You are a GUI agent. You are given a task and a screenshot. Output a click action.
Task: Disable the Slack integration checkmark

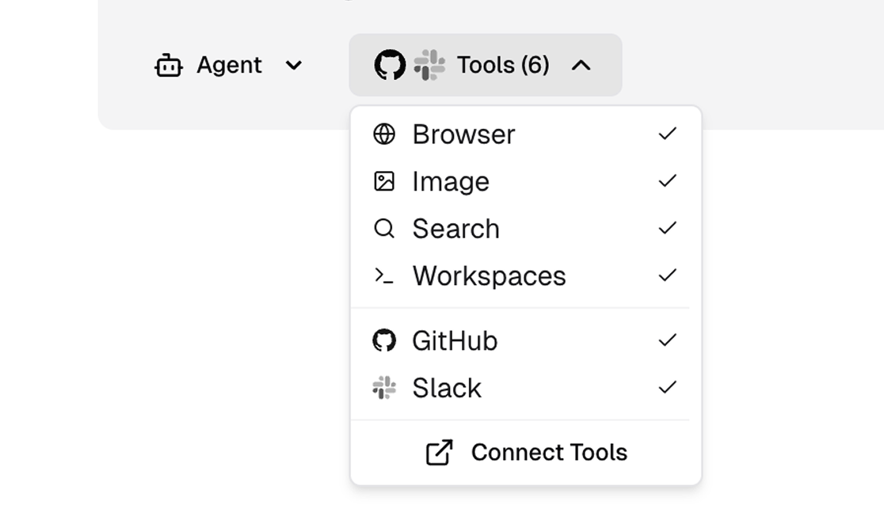[668, 388]
